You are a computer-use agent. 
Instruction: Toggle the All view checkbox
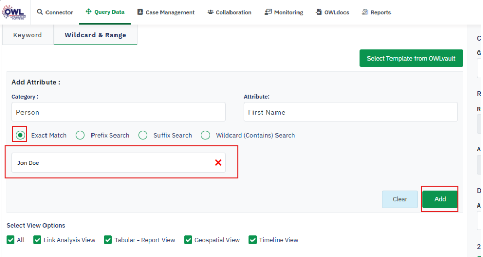coord(10,240)
